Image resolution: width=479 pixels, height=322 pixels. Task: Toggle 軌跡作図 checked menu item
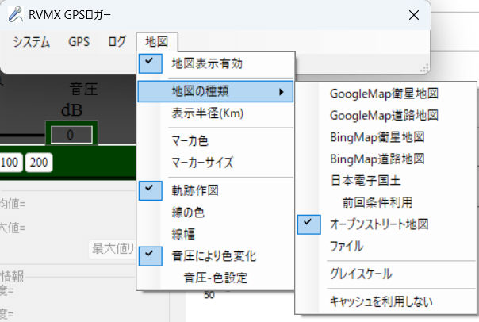pos(194,190)
